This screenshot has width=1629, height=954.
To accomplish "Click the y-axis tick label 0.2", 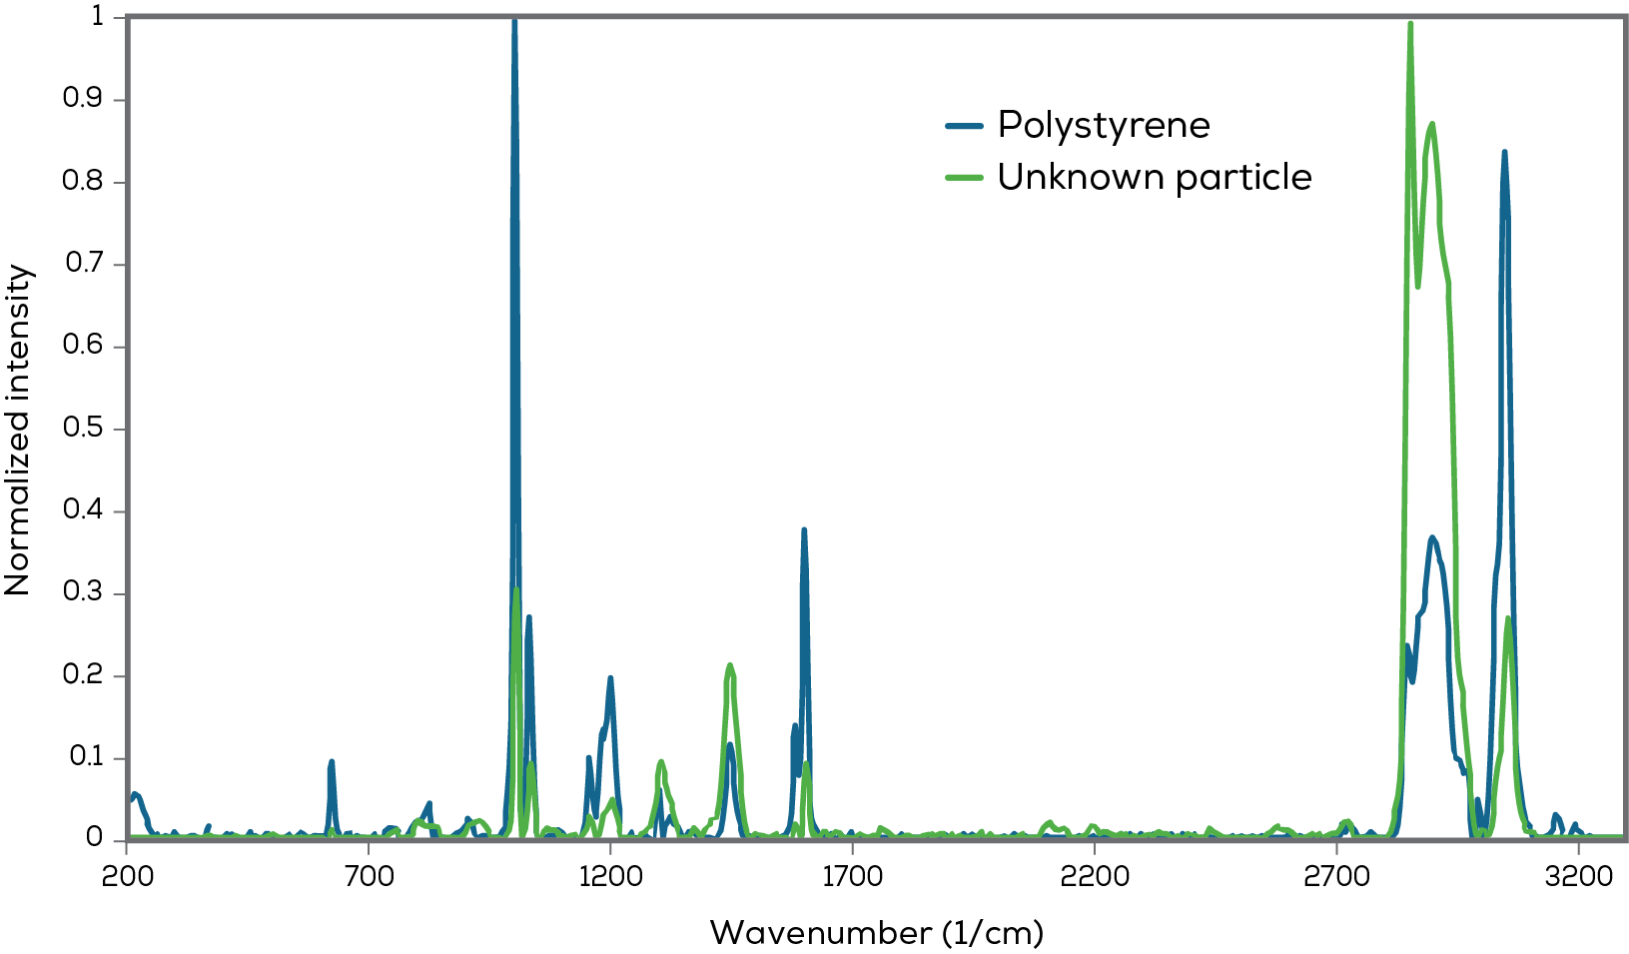I will point(83,675).
